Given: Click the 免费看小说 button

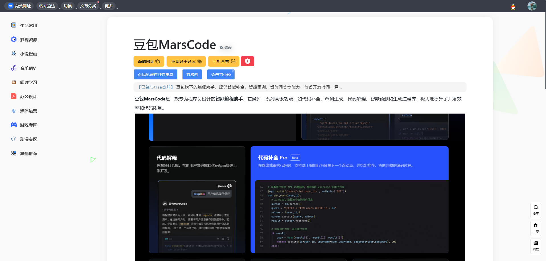Looking at the screenshot, I should coord(221,75).
